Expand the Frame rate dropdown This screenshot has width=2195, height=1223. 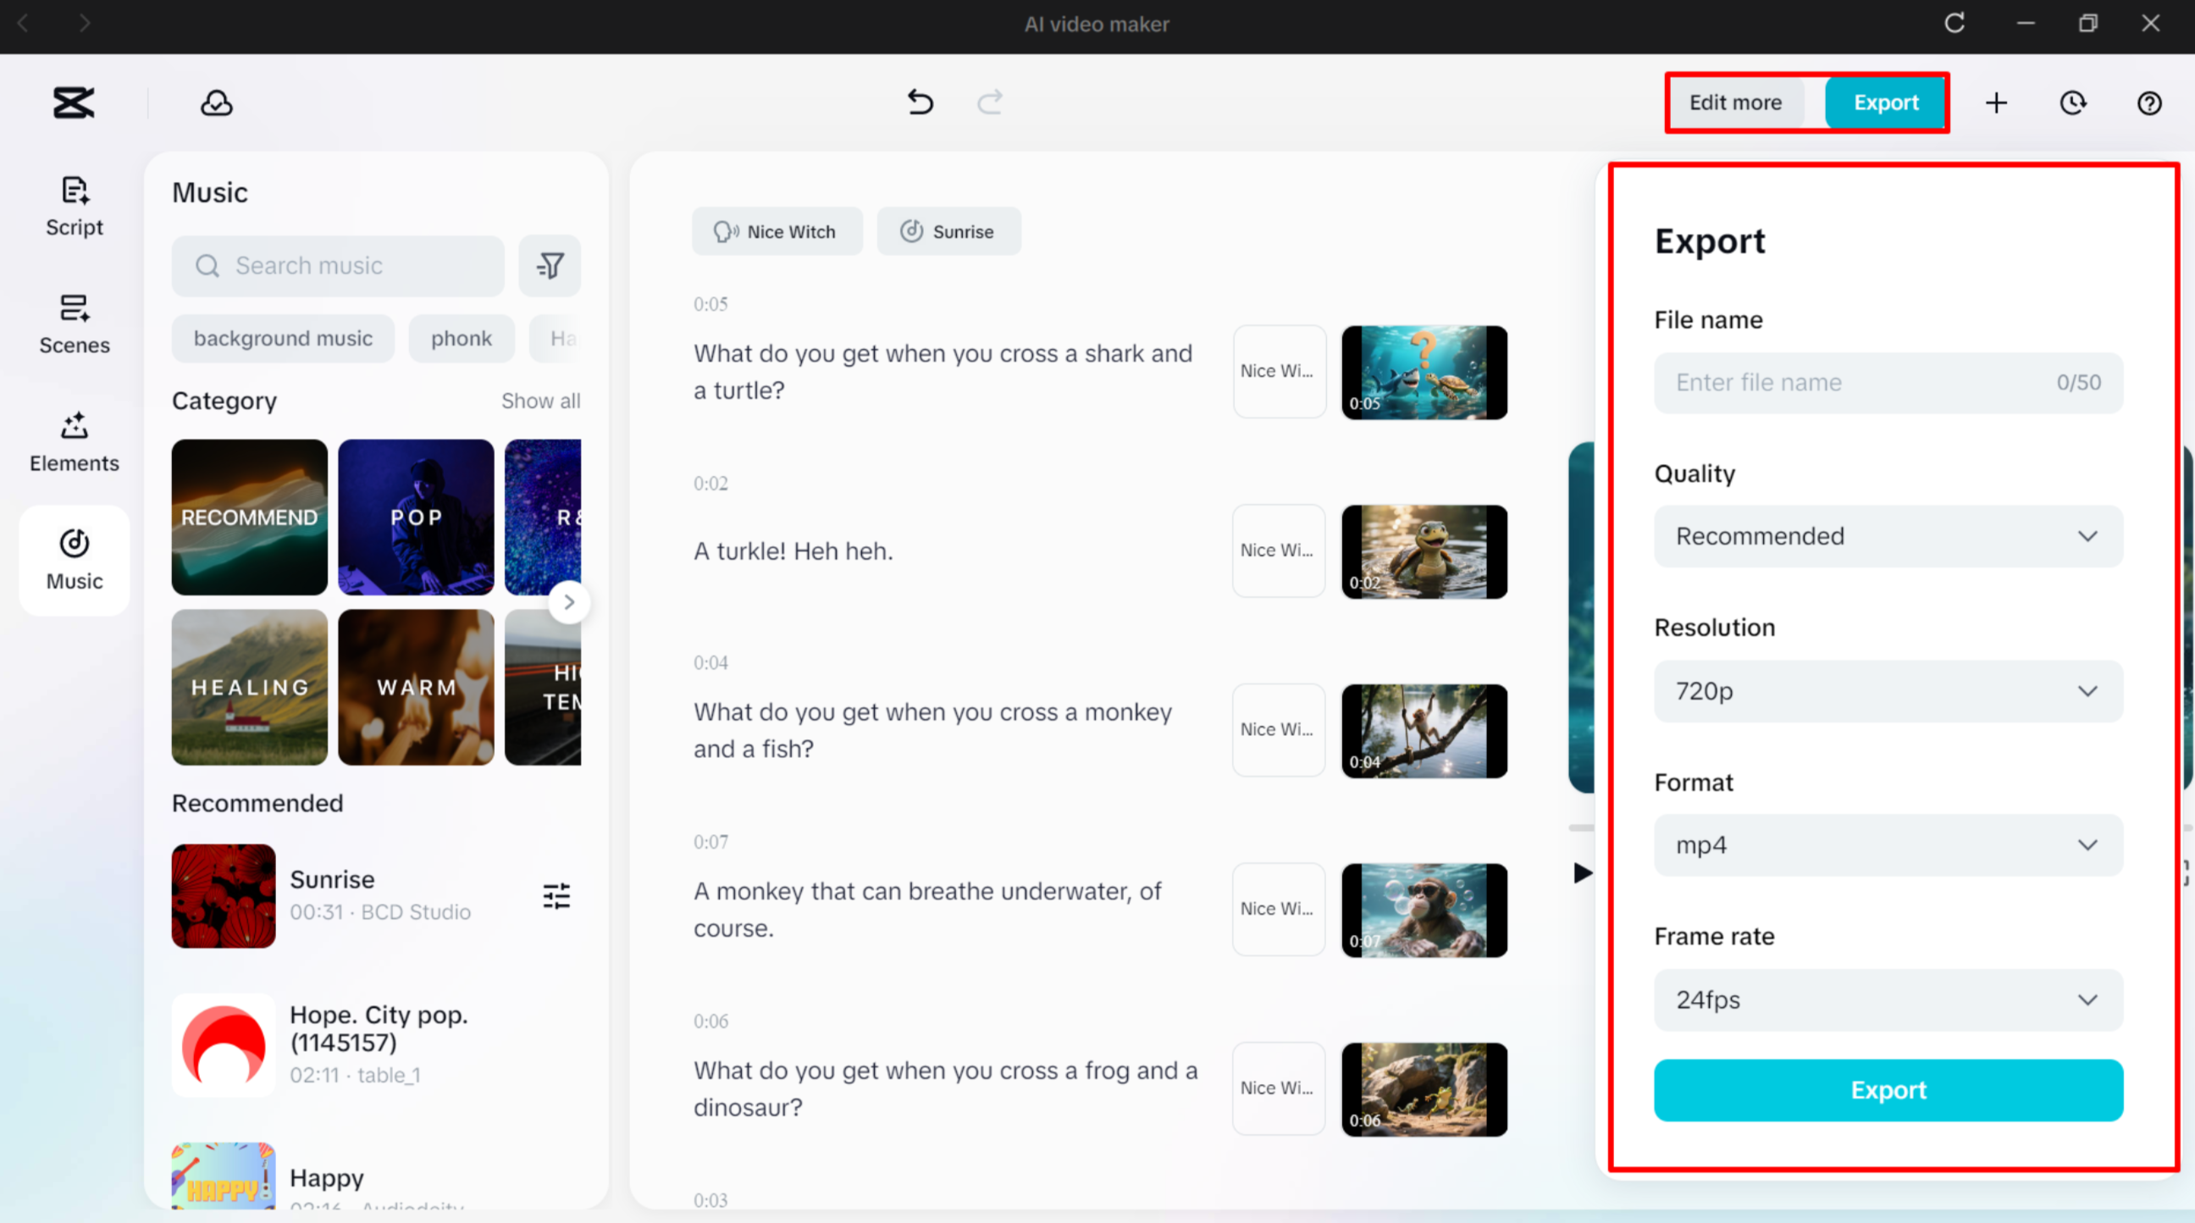tap(1888, 999)
